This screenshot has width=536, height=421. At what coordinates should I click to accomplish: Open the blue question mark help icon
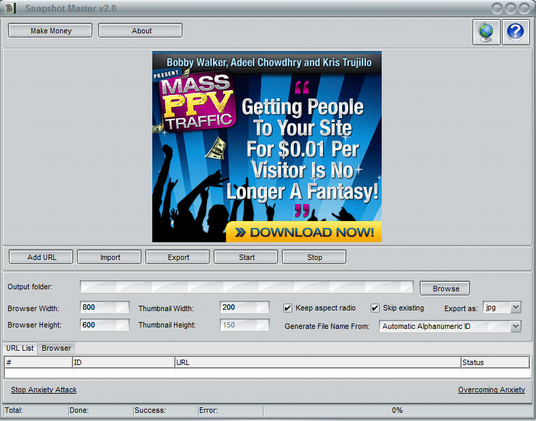[516, 32]
